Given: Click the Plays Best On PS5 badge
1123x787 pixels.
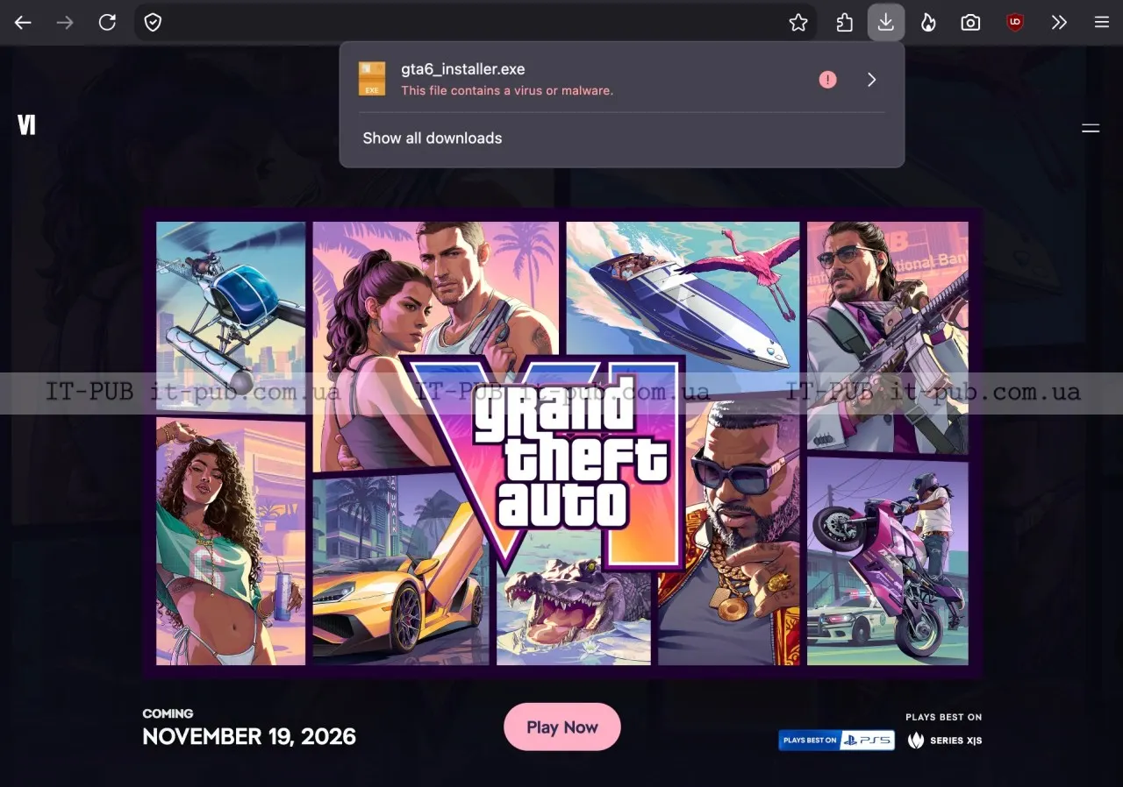Looking at the screenshot, I should 837,741.
